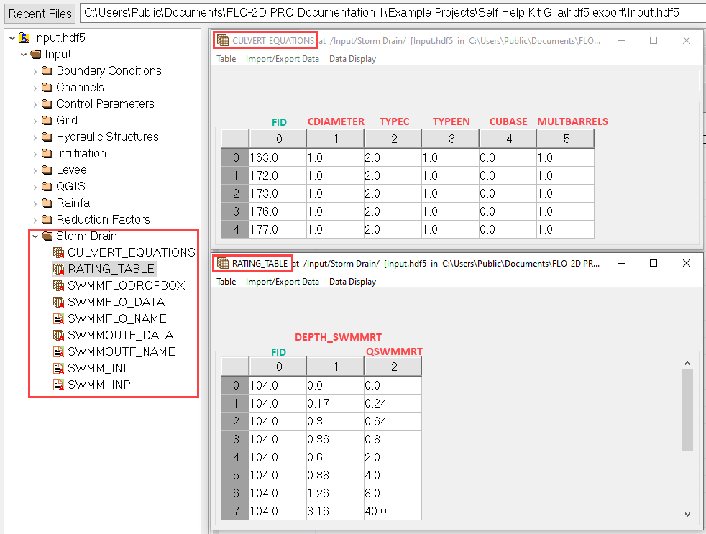
Task: Click the SWMM_INI dataset icon
Action: [x=59, y=368]
